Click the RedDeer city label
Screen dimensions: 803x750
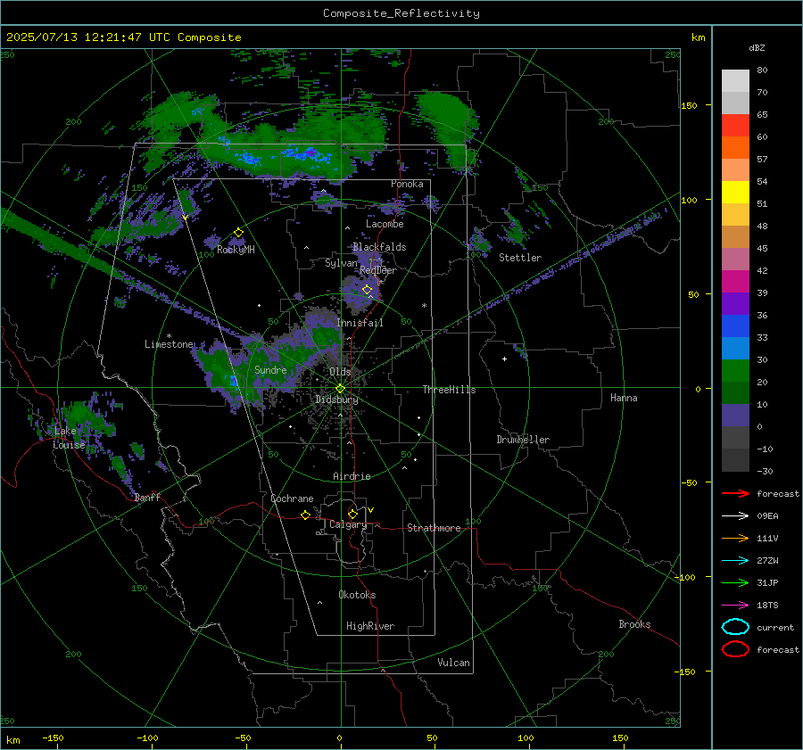[x=378, y=270]
